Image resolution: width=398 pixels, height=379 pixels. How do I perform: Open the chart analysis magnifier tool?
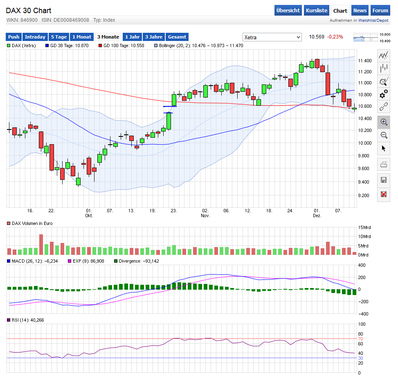384,81
